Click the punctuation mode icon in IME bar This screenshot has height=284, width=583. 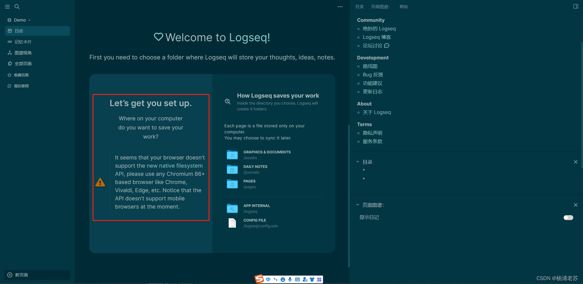[x=275, y=279]
